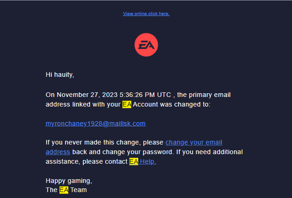Follow the 'change your email' link text
The width and height of the screenshot is (292, 198).
[x=194, y=142]
